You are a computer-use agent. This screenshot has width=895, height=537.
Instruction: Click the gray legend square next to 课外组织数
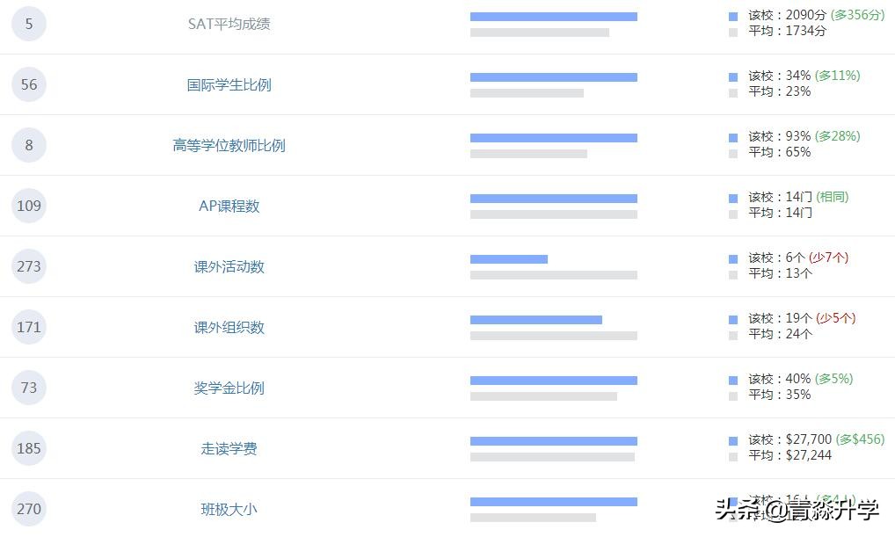(732, 334)
